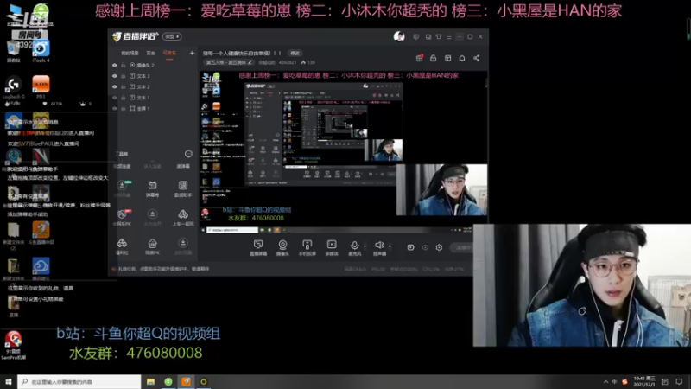The height and width of the screenshot is (389, 691).
Task: Click the webcam preview in the stream canvas
Action: (442, 190)
